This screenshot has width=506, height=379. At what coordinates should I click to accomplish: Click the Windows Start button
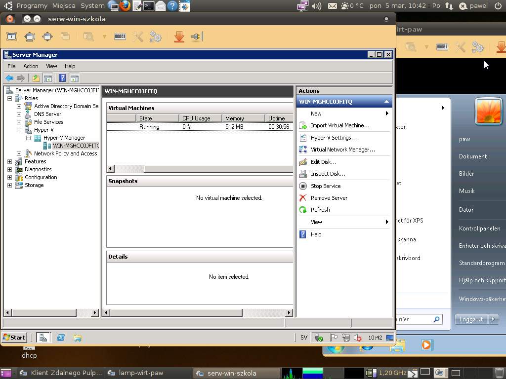[x=14, y=338]
